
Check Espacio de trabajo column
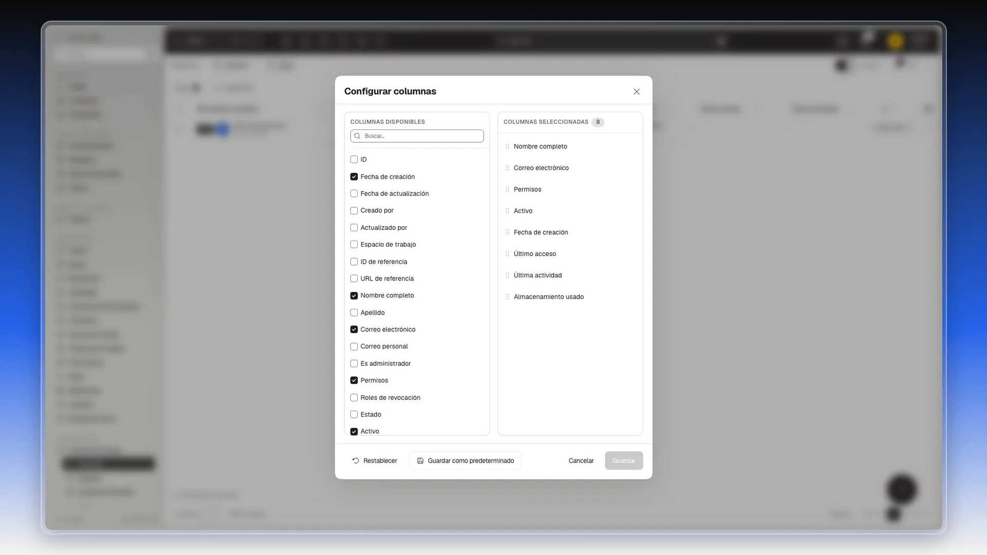click(x=354, y=245)
